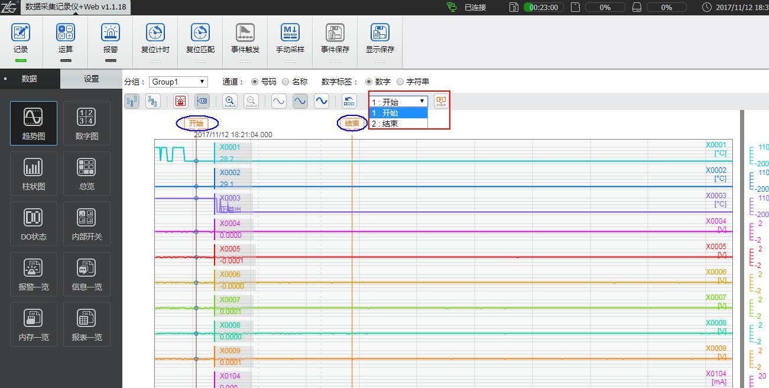Open the 数字图 digital view
Screen dimensions: 769x388
(x=86, y=123)
